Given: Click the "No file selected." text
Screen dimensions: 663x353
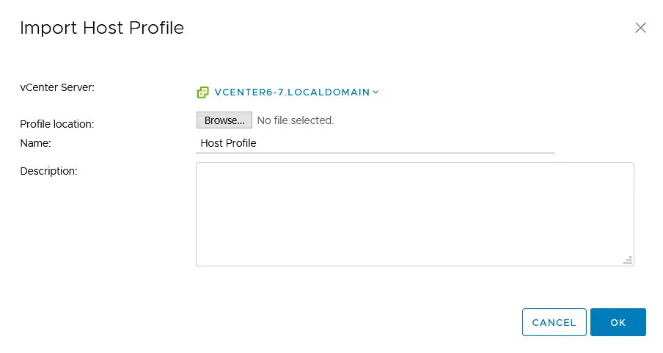Looking at the screenshot, I should 295,120.
